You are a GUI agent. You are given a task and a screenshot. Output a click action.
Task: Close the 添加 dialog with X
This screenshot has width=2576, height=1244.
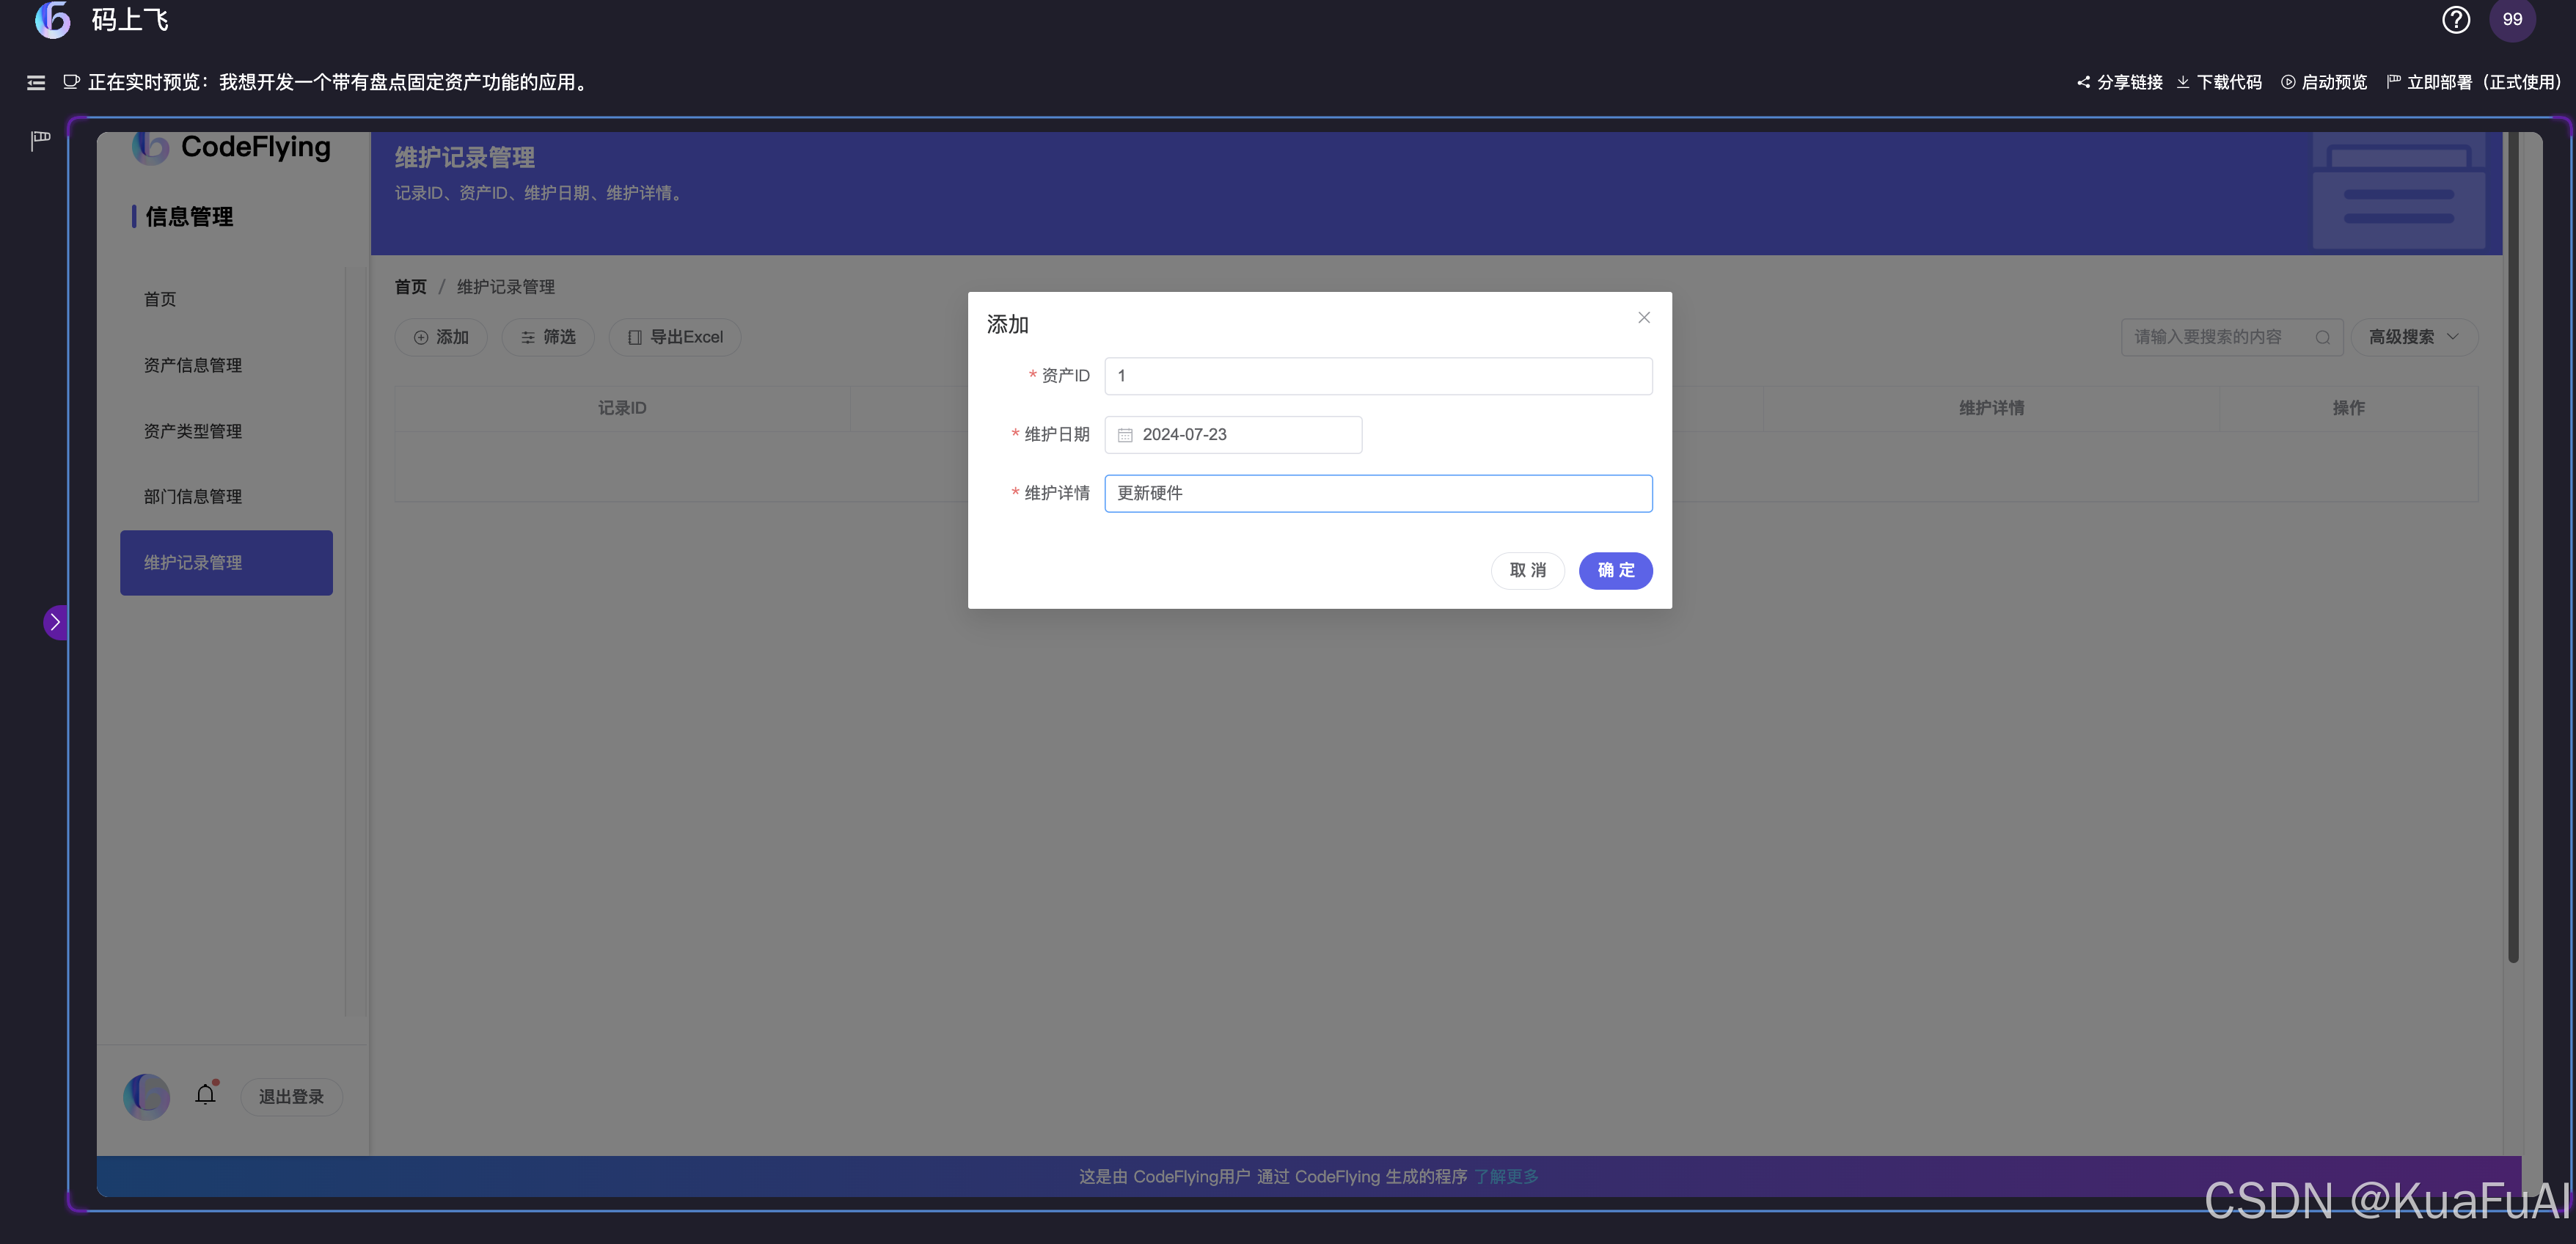coord(1644,318)
